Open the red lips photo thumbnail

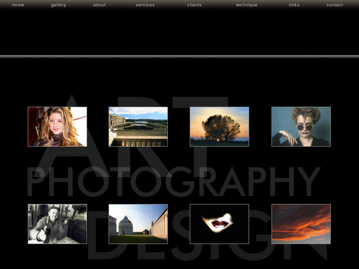pyautogui.click(x=219, y=224)
